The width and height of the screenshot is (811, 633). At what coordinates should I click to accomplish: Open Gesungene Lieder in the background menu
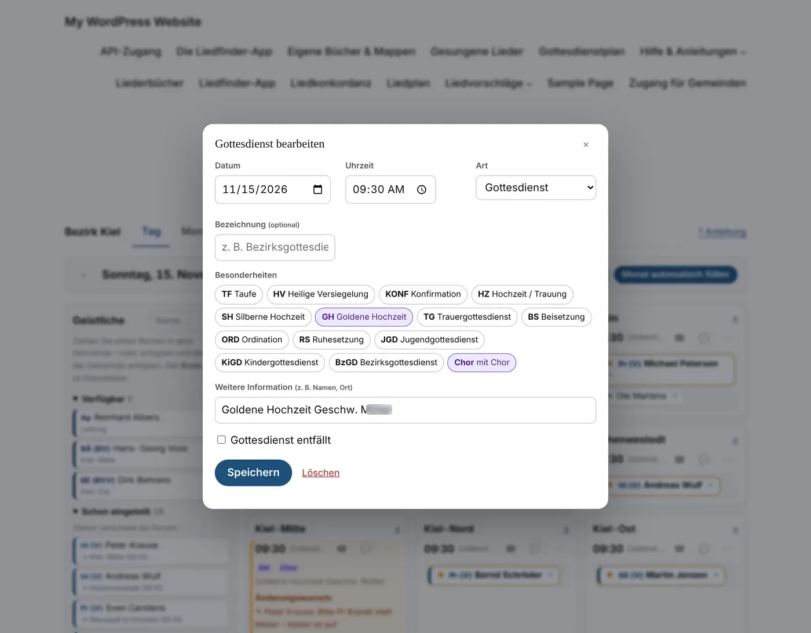point(477,52)
